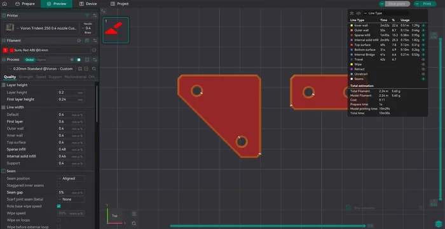This screenshot has width=445, height=229.
Task: Toggle the Process advanced mode switch
Action: [79, 60]
